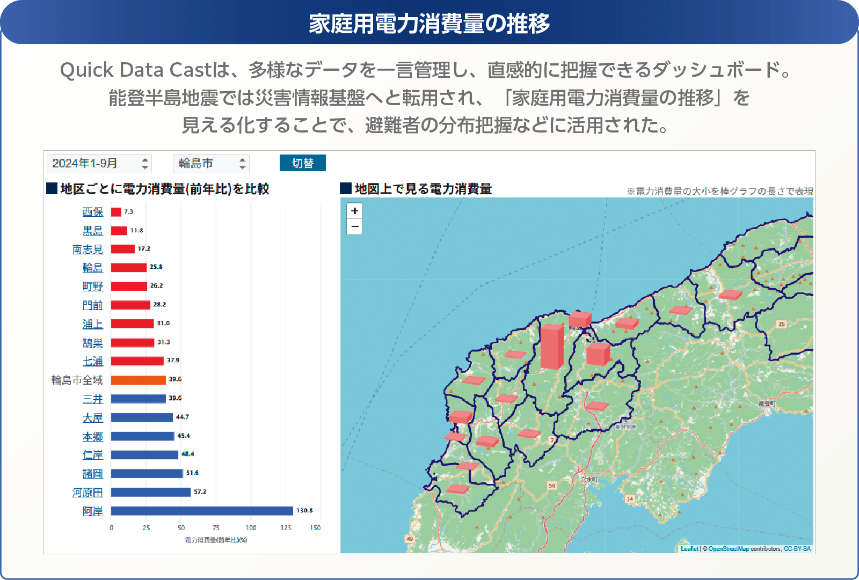Open the 阿岸 district link
Image resolution: width=859 pixels, height=580 pixels.
tap(92, 511)
